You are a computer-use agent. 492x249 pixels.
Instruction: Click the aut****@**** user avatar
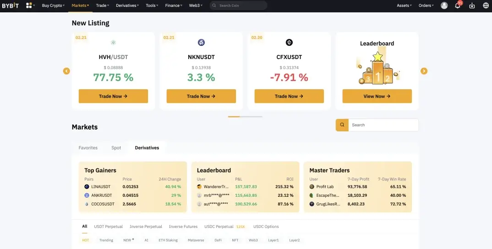coord(199,204)
